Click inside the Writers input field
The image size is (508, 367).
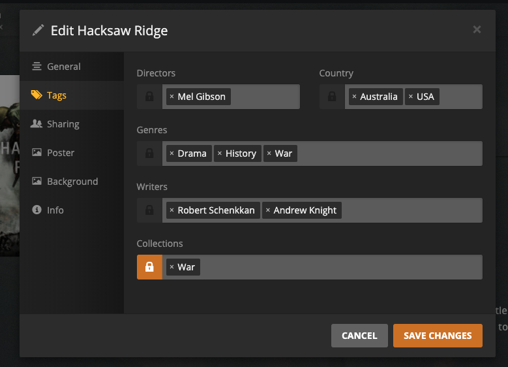[322, 210]
